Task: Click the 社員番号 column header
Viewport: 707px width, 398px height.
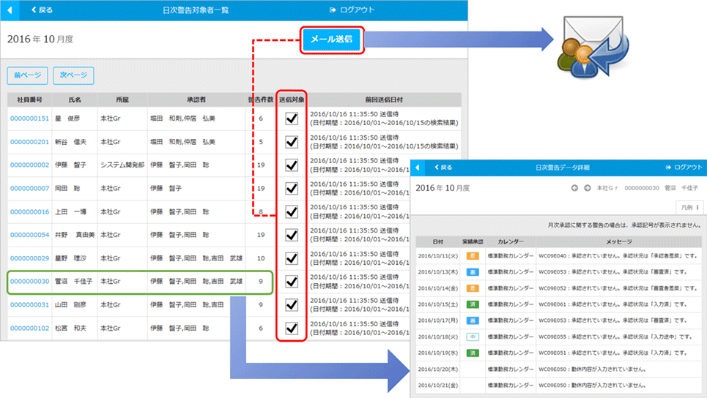Action: [x=29, y=99]
